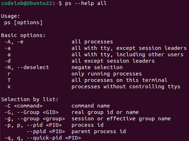Click the '-A, -e' option text

pos(14,42)
